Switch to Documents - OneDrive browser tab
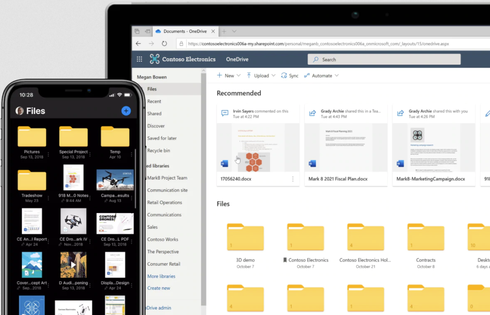 pos(185,31)
